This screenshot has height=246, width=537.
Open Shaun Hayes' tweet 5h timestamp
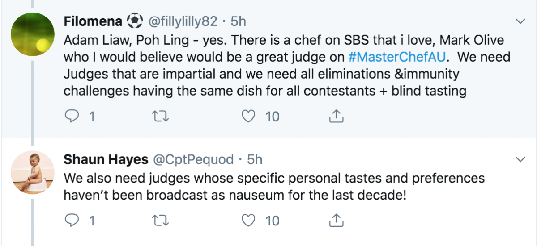pos(254,159)
